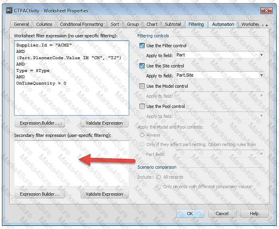Open the Automation tab

[x=223, y=24]
